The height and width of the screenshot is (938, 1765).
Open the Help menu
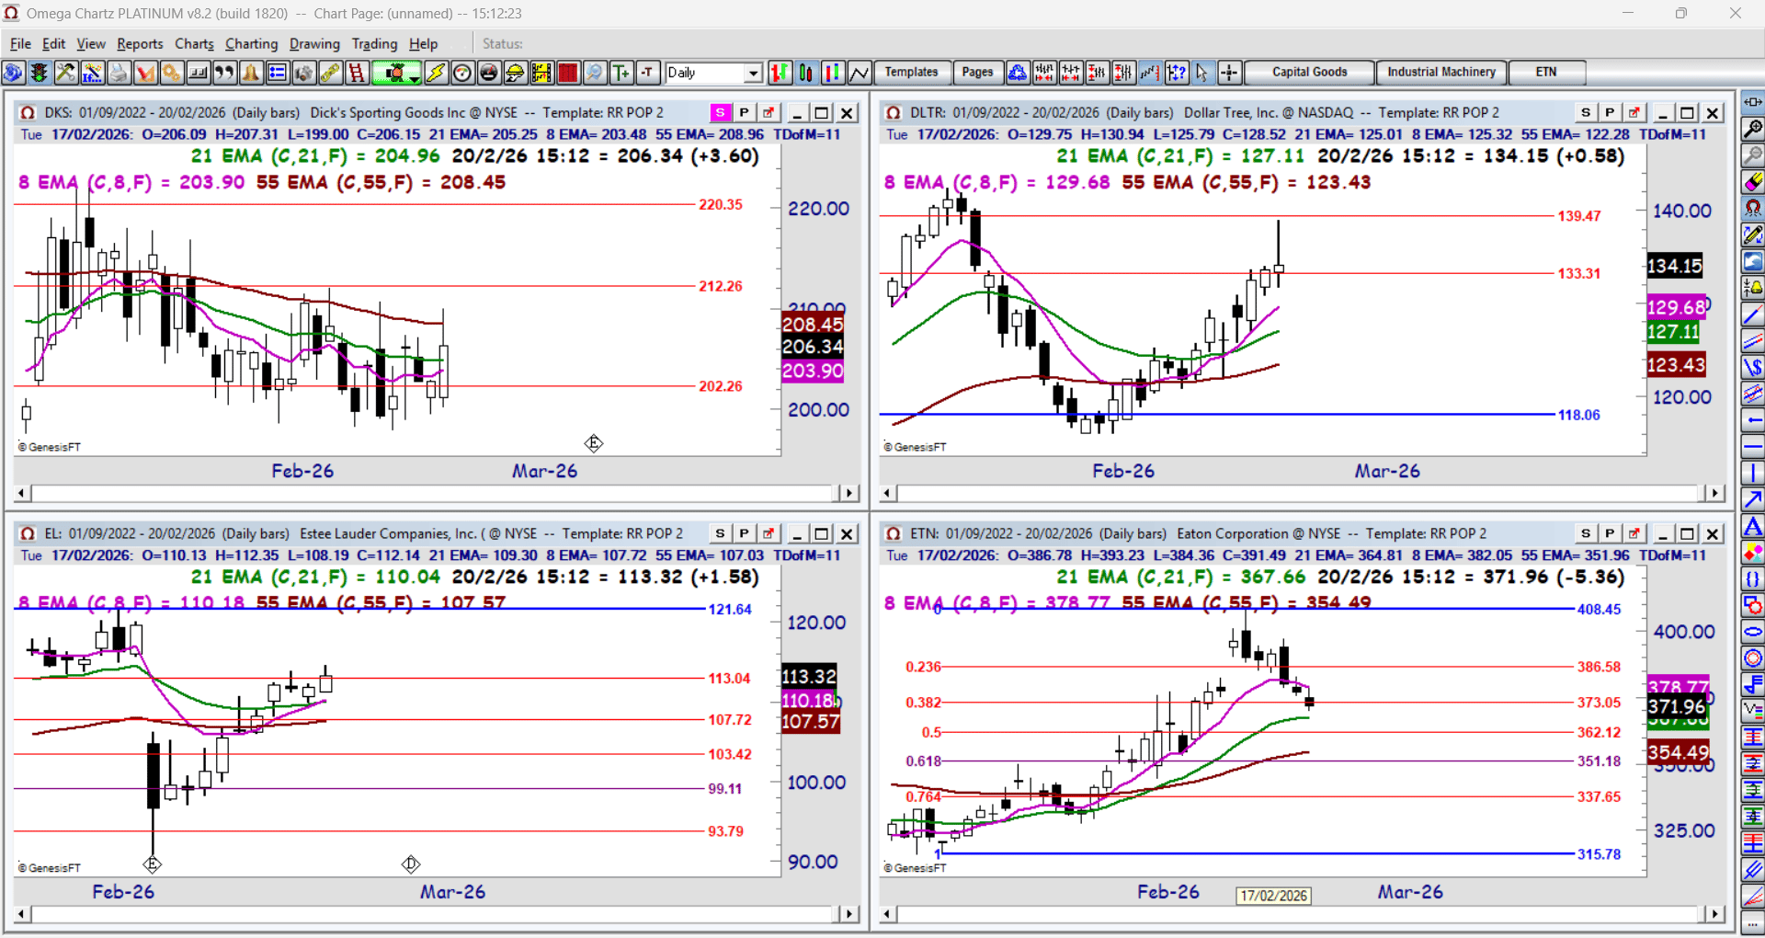(424, 43)
